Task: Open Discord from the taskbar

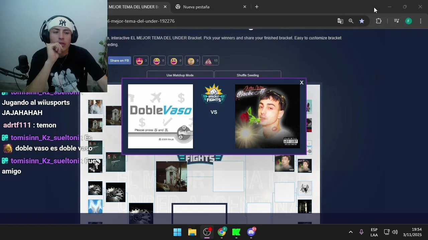Action: [251, 232]
